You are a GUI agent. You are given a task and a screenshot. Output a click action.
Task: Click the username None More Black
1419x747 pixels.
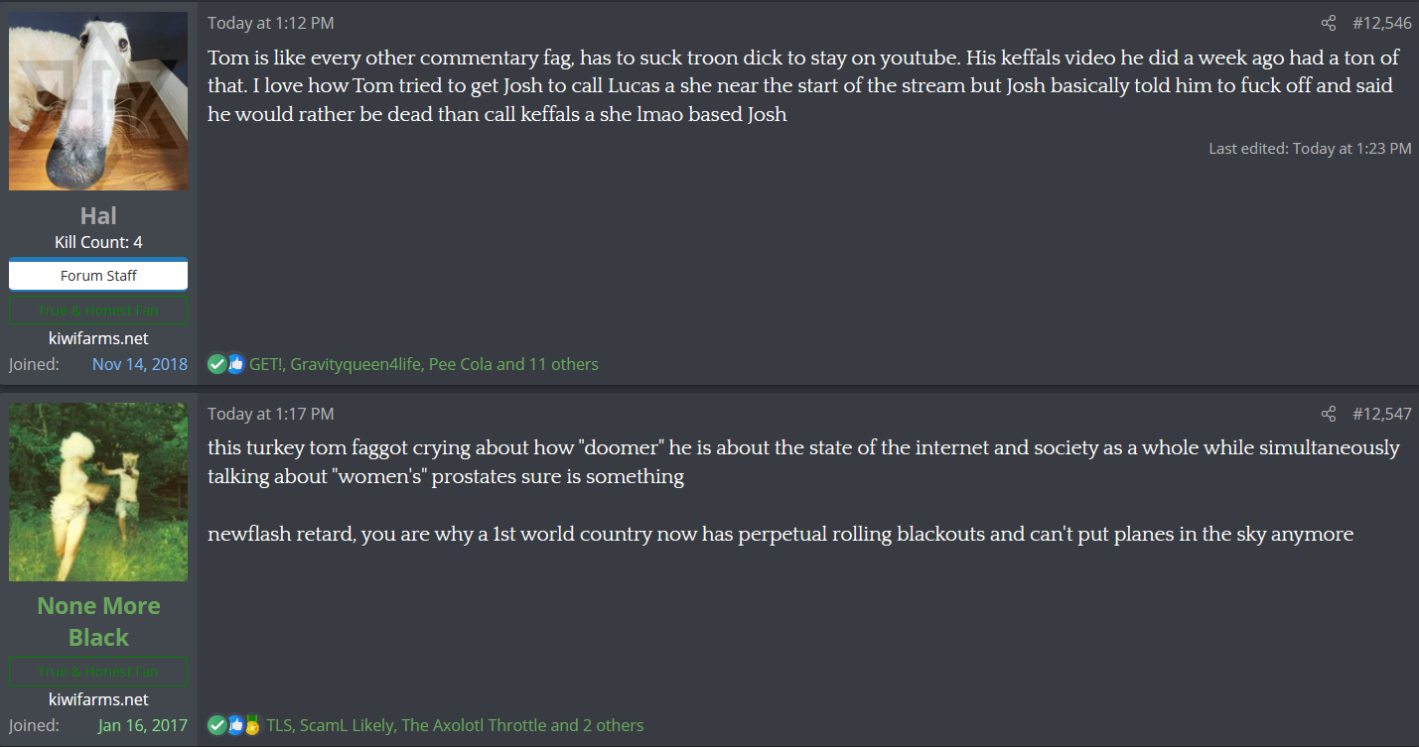pyautogui.click(x=98, y=621)
